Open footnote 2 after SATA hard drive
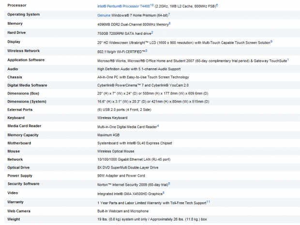Viewport: 300px width, 225px height. (x=152, y=33)
